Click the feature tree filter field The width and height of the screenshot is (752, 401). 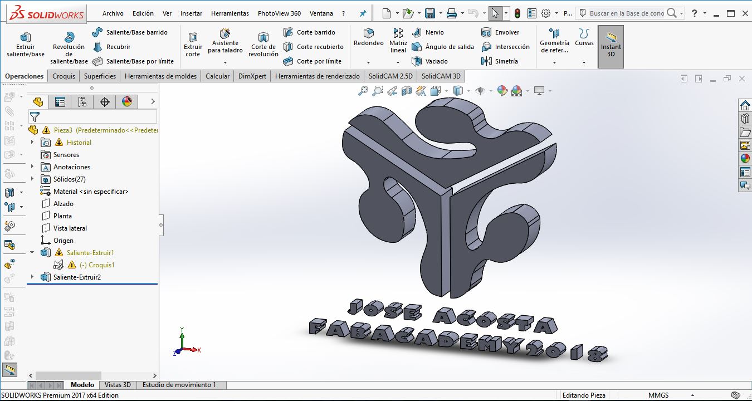(x=92, y=116)
